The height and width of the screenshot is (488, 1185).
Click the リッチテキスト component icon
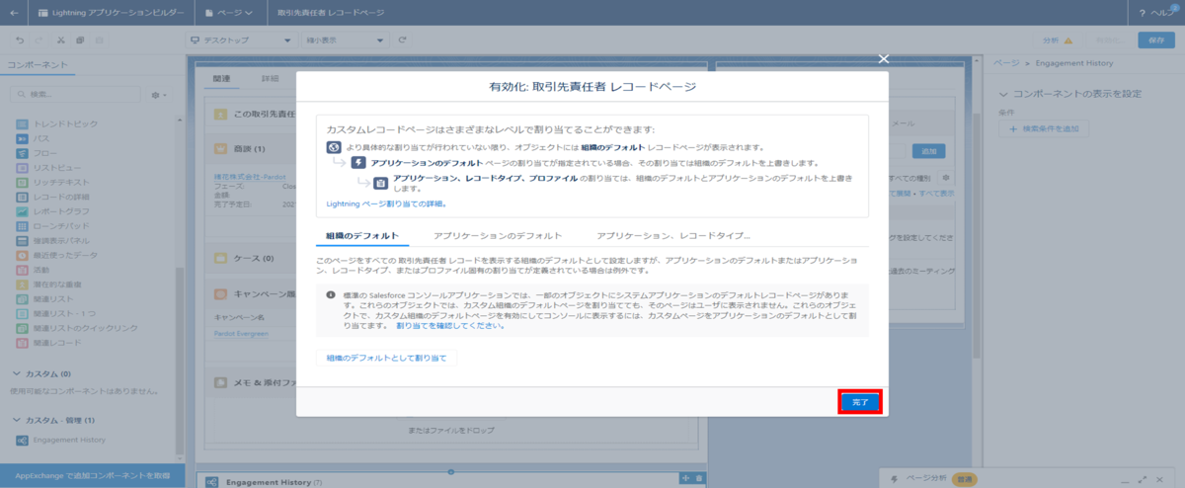[x=23, y=183]
